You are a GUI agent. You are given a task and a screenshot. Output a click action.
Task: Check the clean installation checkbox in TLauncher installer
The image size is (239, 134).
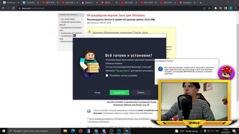pyautogui.click(x=107, y=76)
